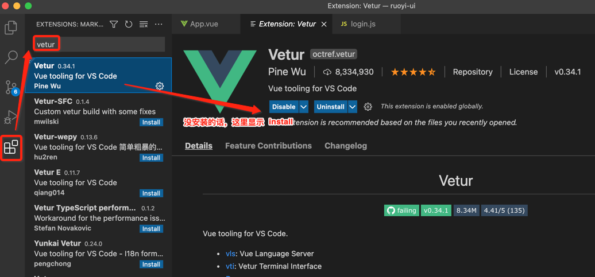Screen dimensions: 595x277
Task: Clear extensions search results icon
Action: click(144, 24)
